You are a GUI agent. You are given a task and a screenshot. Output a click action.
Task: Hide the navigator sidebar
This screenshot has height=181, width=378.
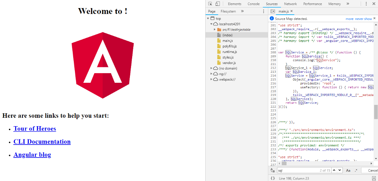pos(273,11)
